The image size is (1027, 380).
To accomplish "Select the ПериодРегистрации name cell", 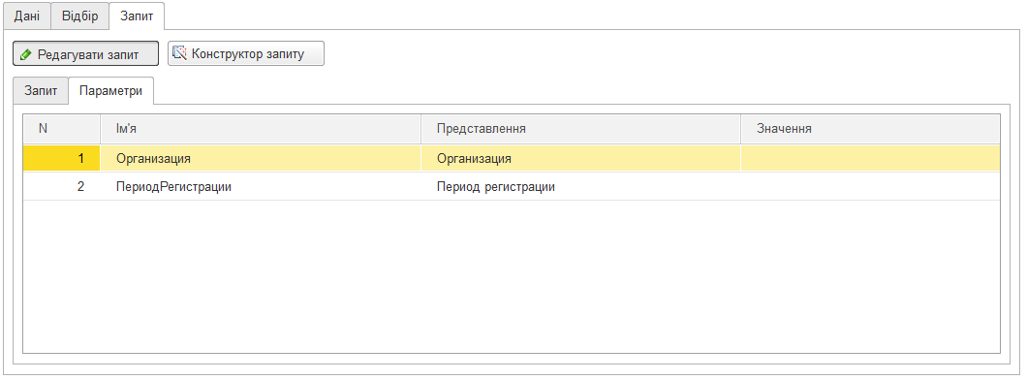I will 261,187.
